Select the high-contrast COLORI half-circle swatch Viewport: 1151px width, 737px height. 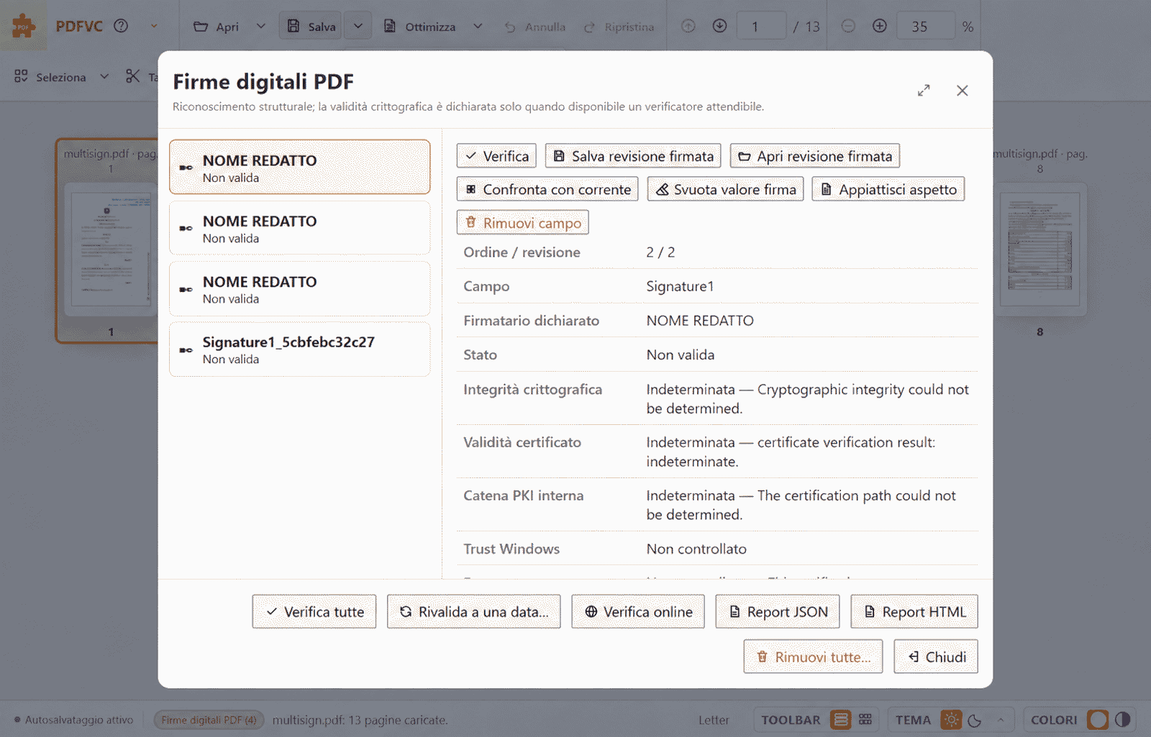point(1122,720)
